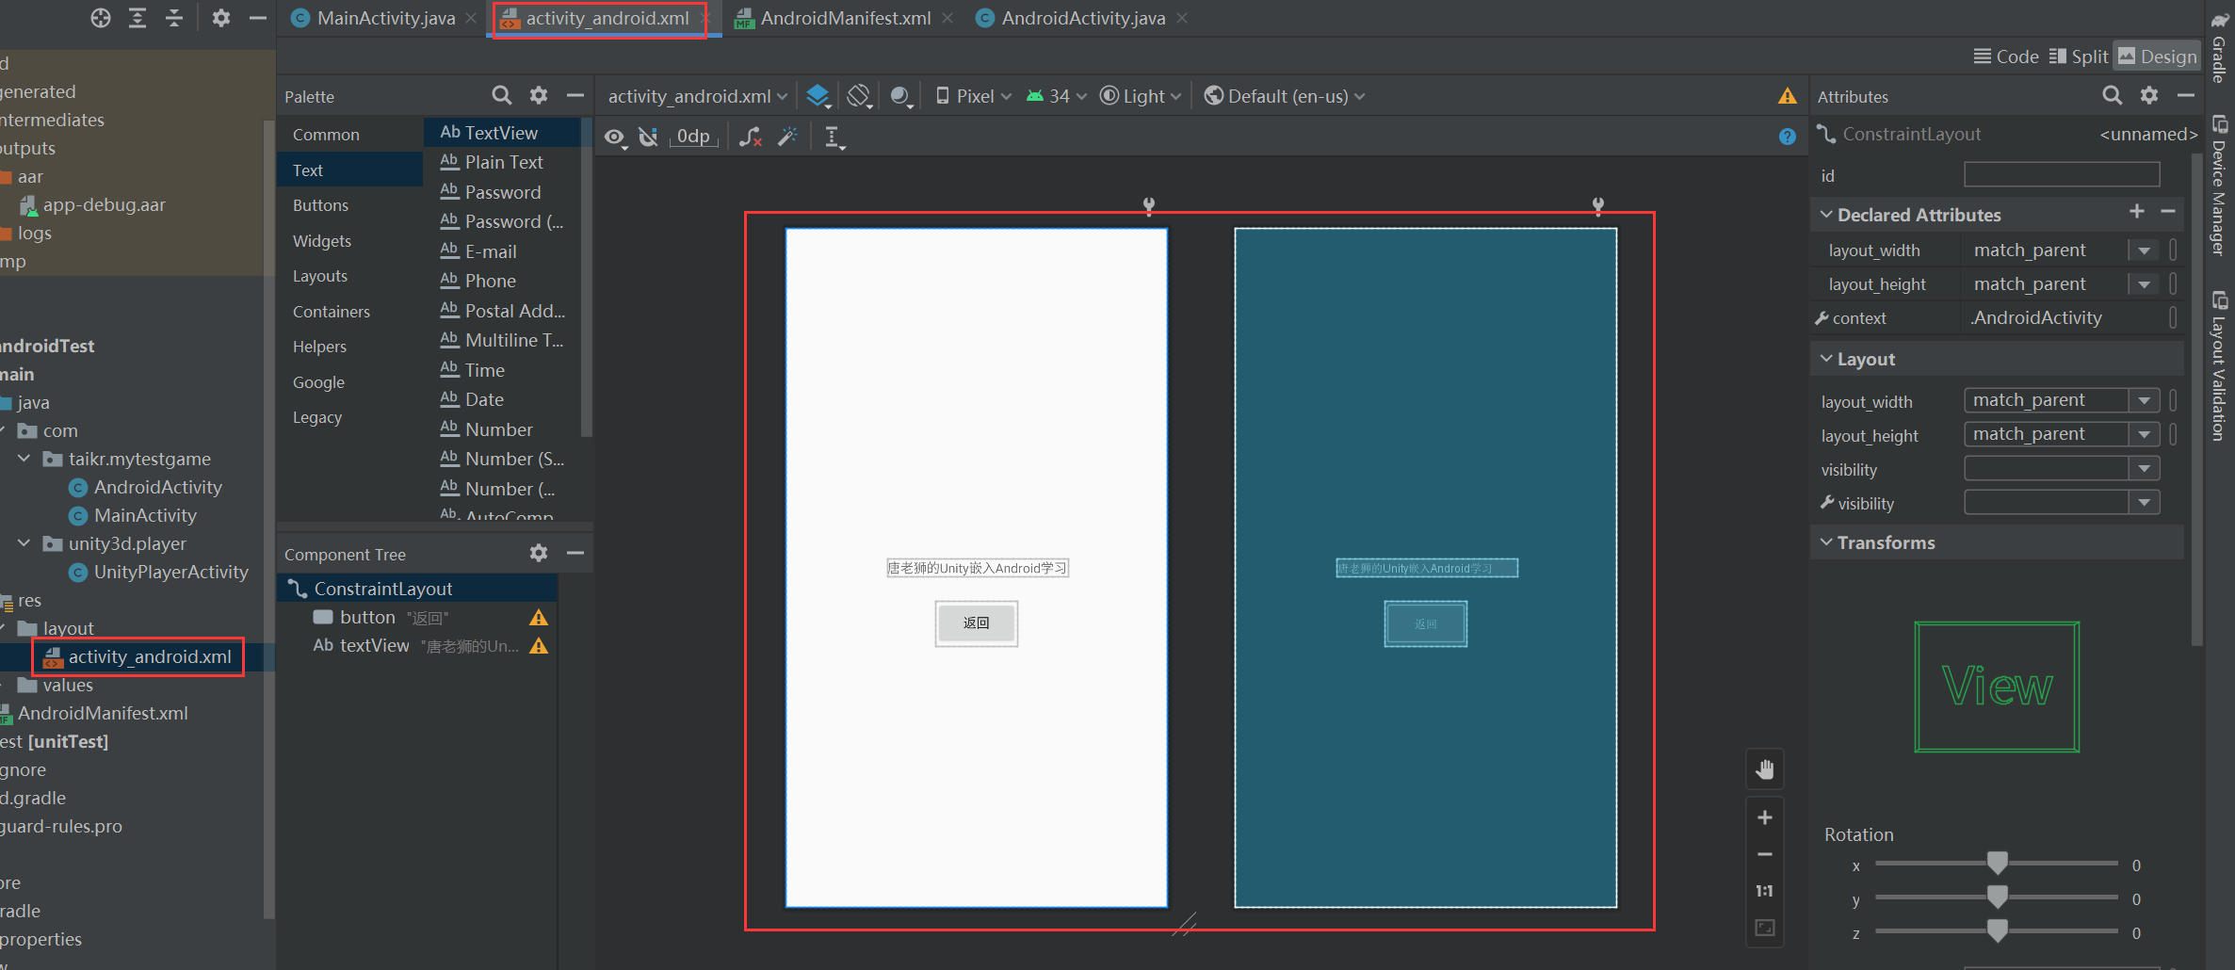The height and width of the screenshot is (970, 2235).
Task: Open UnityPlayerActivity in Project tree
Action: [159, 572]
